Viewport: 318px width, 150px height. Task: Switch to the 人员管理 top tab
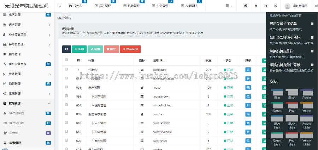192,6
